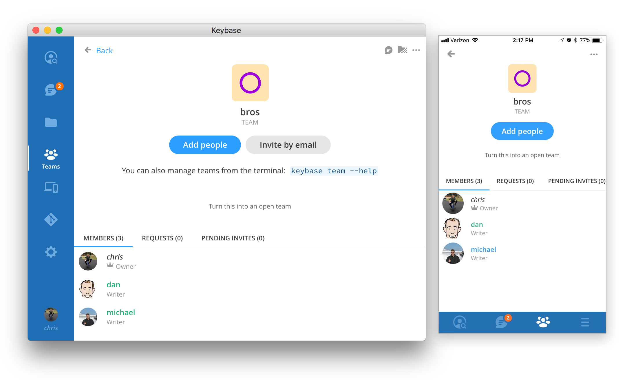Expand PENDING INVITES (0) tab
Image resolution: width=627 pixels, height=380 pixels.
pos(233,237)
